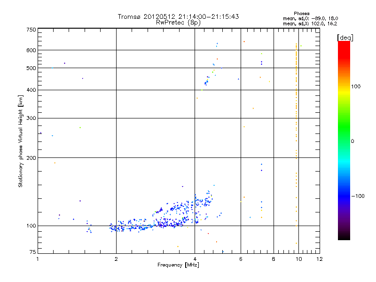
Task: Click the 'Stationary phase Virtual Height [km]' axis title
Action: pos(21,141)
